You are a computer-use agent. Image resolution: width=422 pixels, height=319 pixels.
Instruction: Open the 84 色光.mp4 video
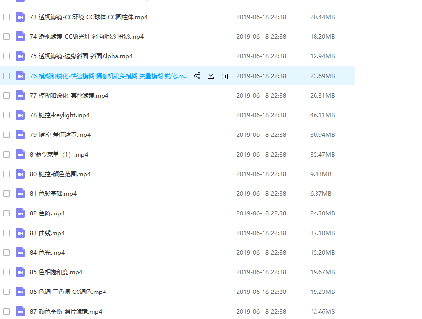(x=47, y=252)
